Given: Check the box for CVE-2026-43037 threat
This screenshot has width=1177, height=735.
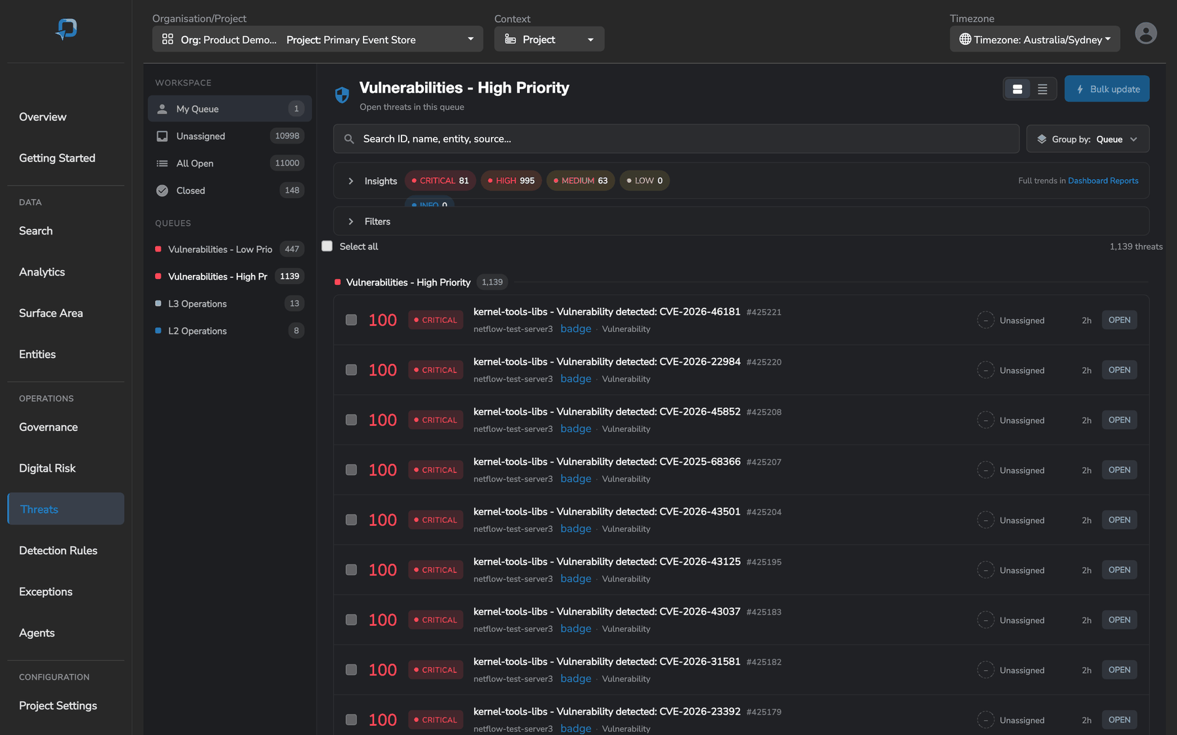Looking at the screenshot, I should coord(351,620).
